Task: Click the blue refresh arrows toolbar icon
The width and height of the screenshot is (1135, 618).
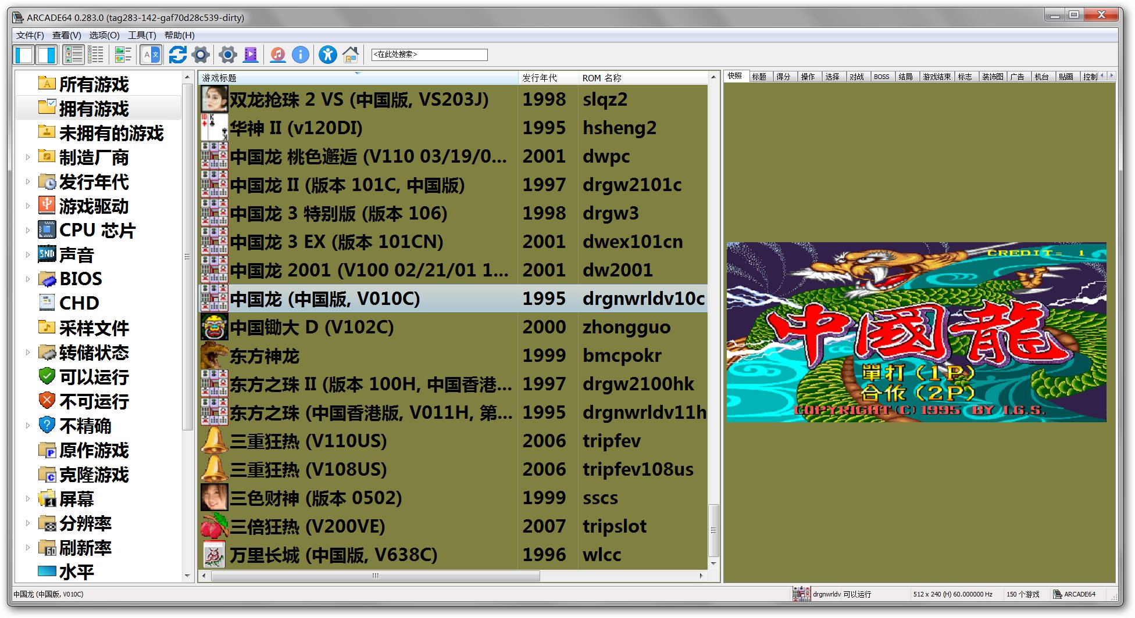Action: coord(177,55)
